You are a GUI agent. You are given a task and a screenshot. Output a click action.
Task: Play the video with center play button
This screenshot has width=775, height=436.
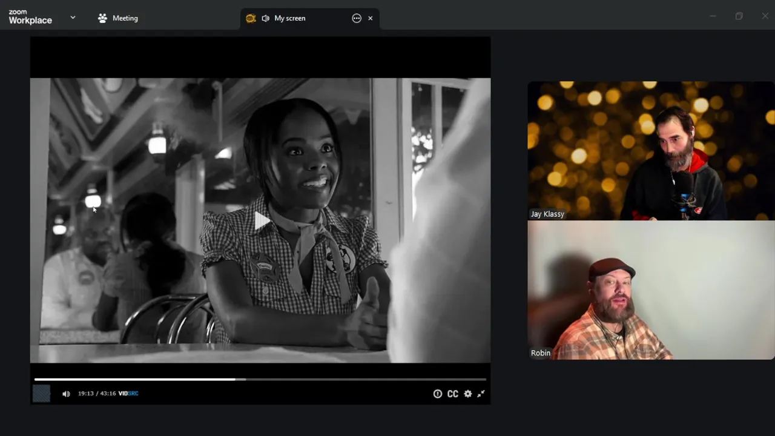(261, 221)
